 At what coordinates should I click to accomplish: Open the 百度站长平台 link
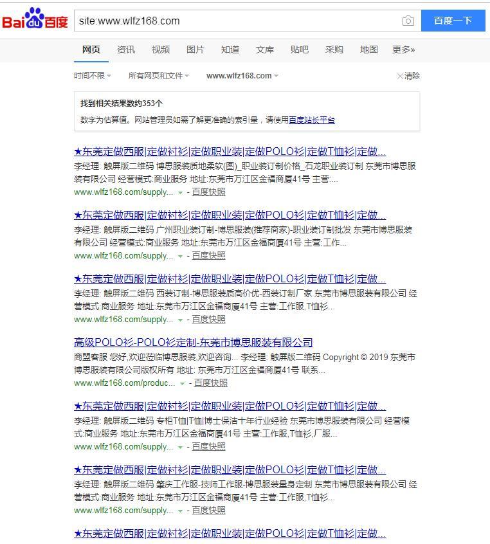tap(312, 120)
